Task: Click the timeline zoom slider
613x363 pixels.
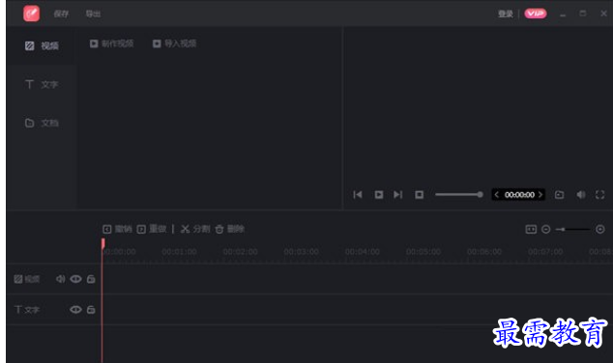Action: click(573, 229)
